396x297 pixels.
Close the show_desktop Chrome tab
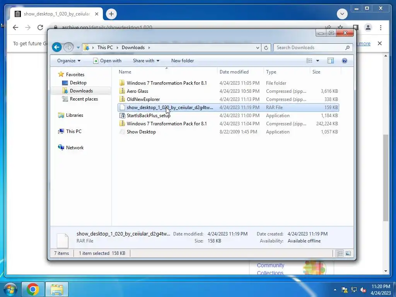tap(96, 14)
